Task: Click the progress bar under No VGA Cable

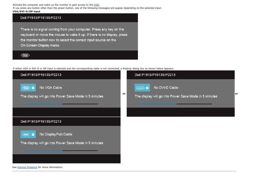Action: click(61, 104)
